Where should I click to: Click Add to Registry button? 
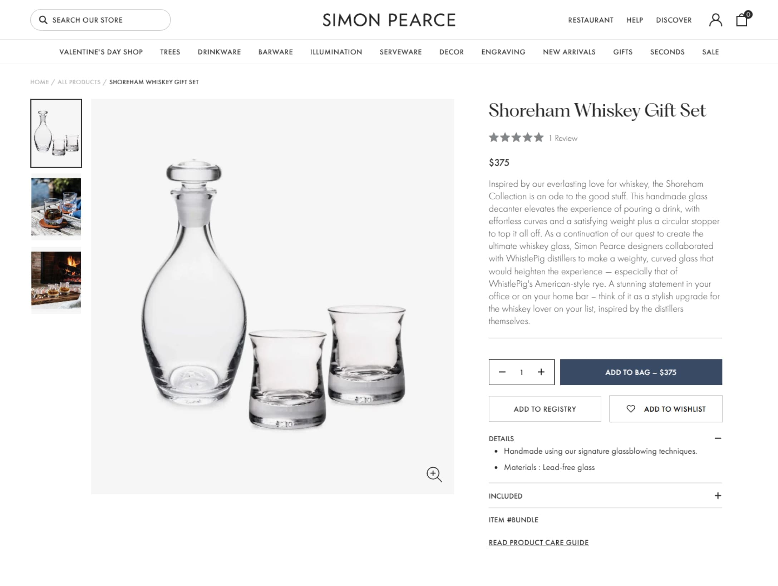[x=545, y=409]
